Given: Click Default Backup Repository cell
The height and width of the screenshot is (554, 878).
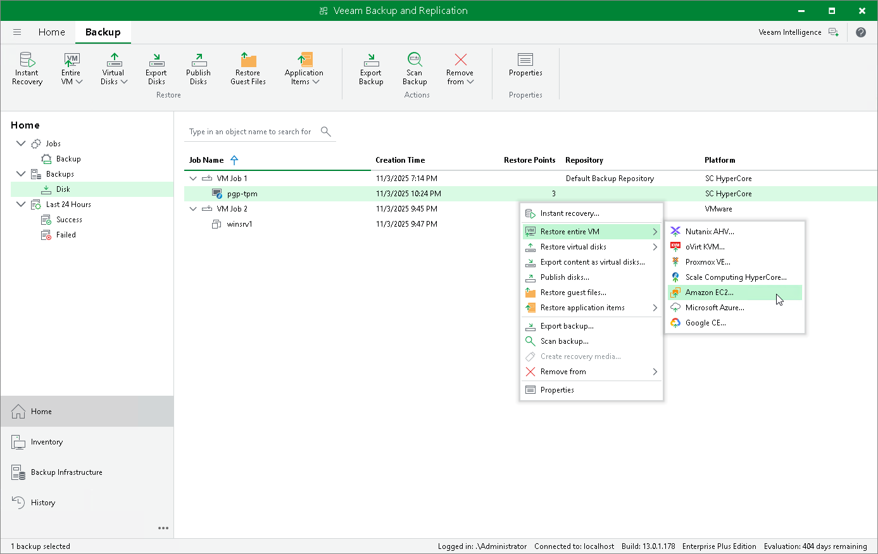Looking at the screenshot, I should pos(610,179).
